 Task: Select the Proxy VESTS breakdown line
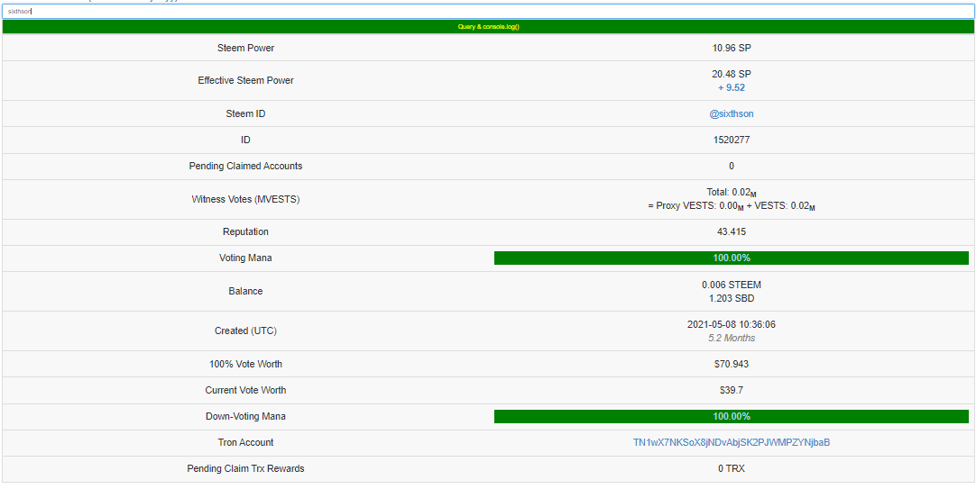[x=732, y=206]
